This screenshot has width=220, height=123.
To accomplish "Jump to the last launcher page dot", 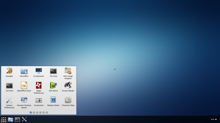I will click(47, 113).
